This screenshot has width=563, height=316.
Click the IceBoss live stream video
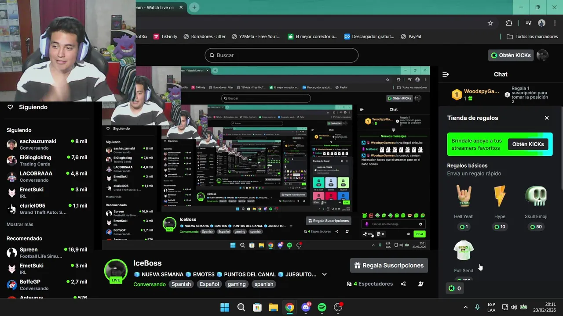click(x=266, y=158)
